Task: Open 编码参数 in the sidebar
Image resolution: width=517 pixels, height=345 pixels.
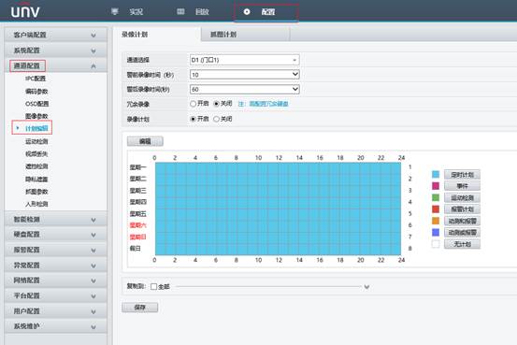Action: pyautogui.click(x=36, y=92)
